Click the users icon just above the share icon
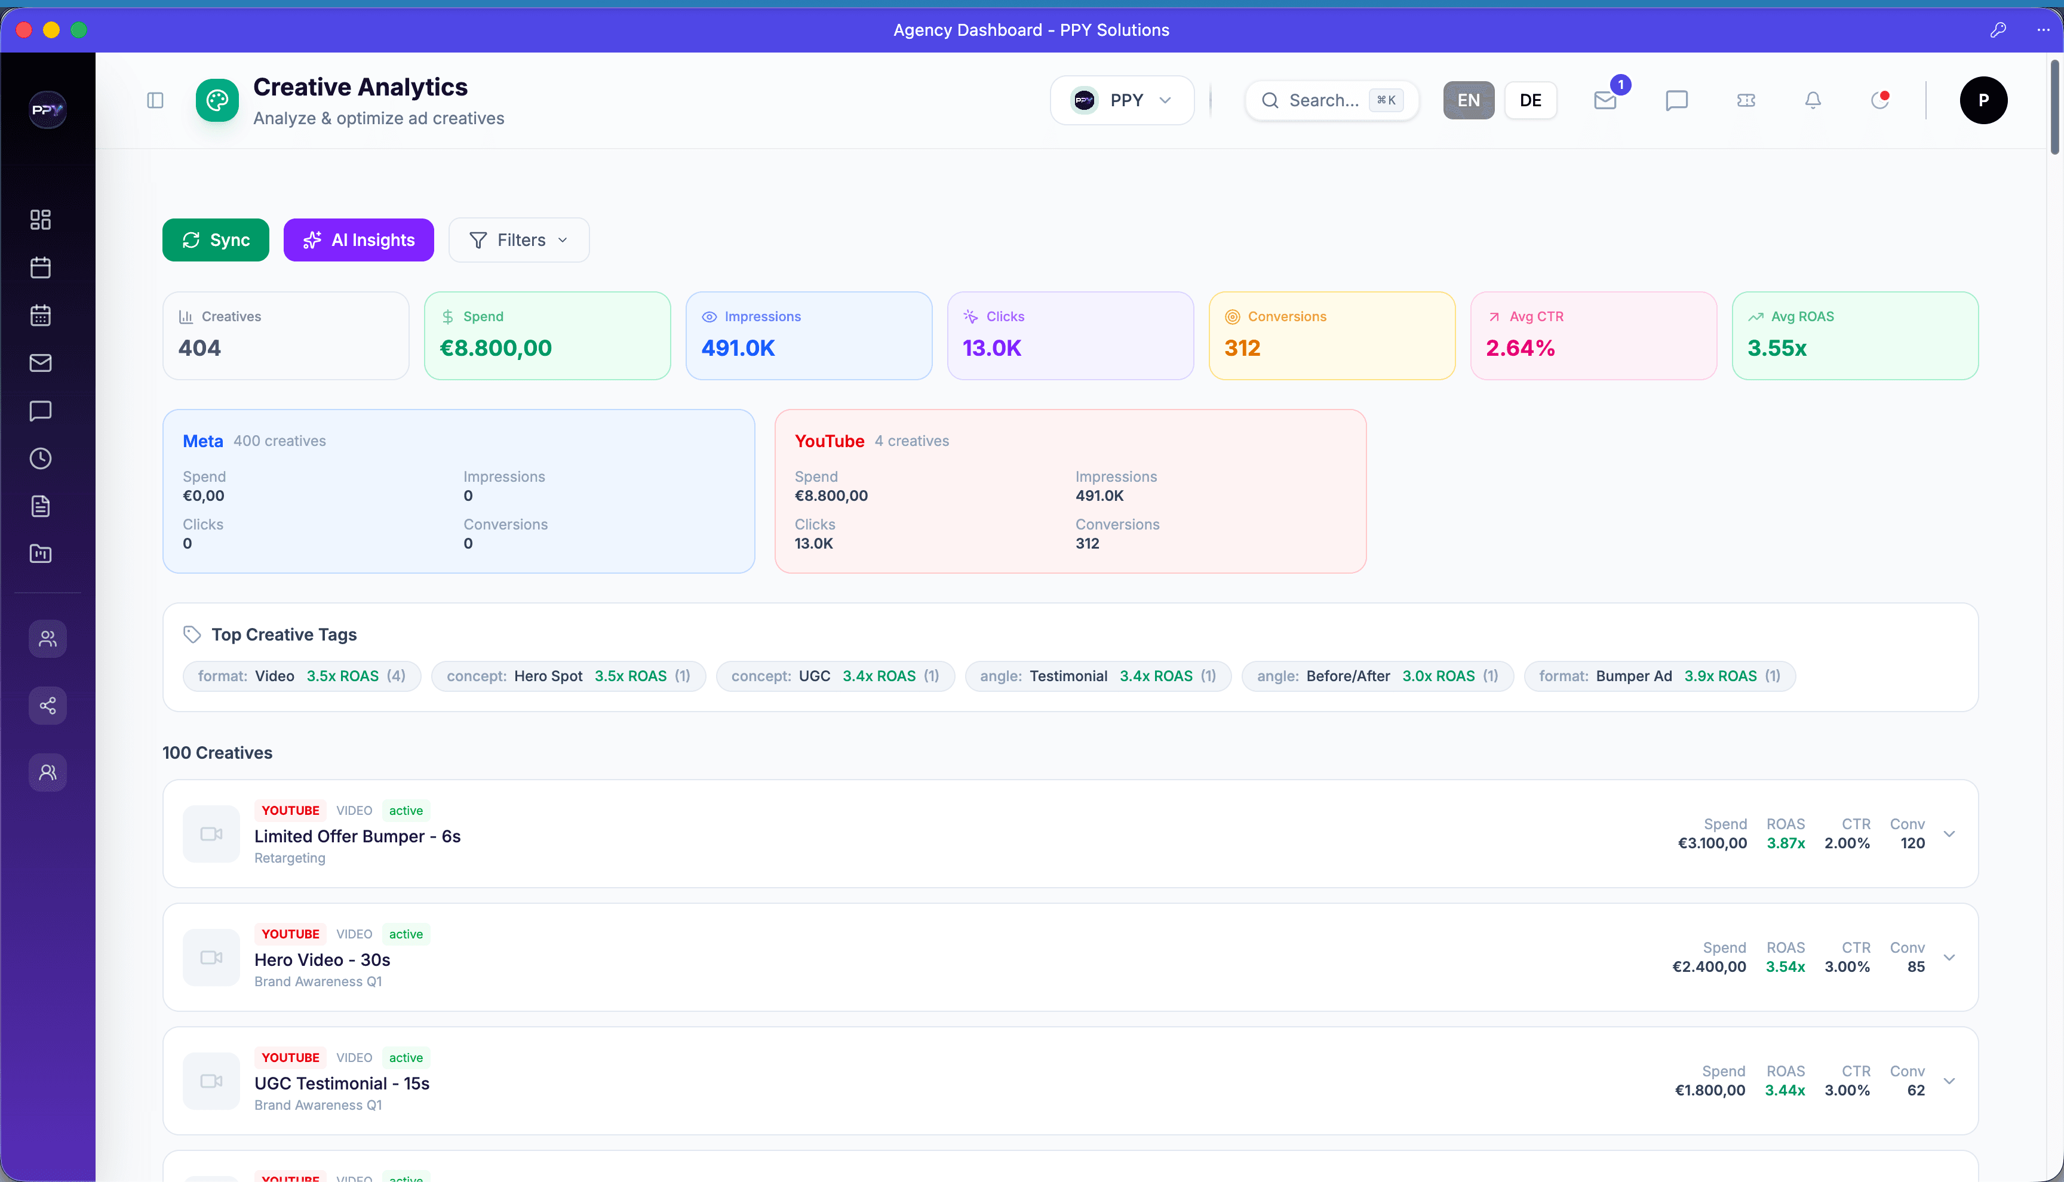 48,639
